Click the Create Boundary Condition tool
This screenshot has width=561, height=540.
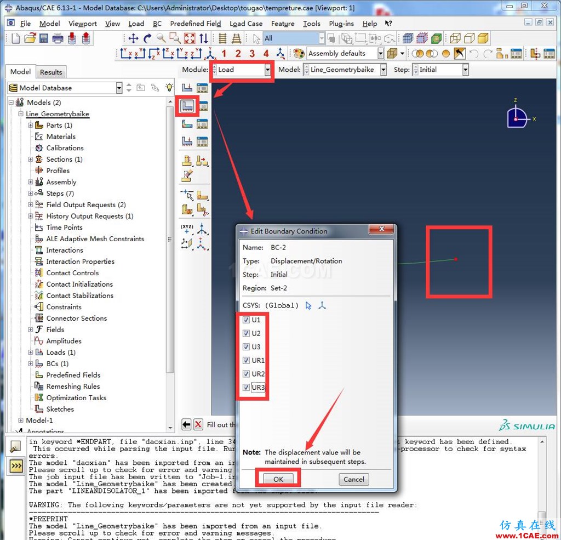(187, 106)
